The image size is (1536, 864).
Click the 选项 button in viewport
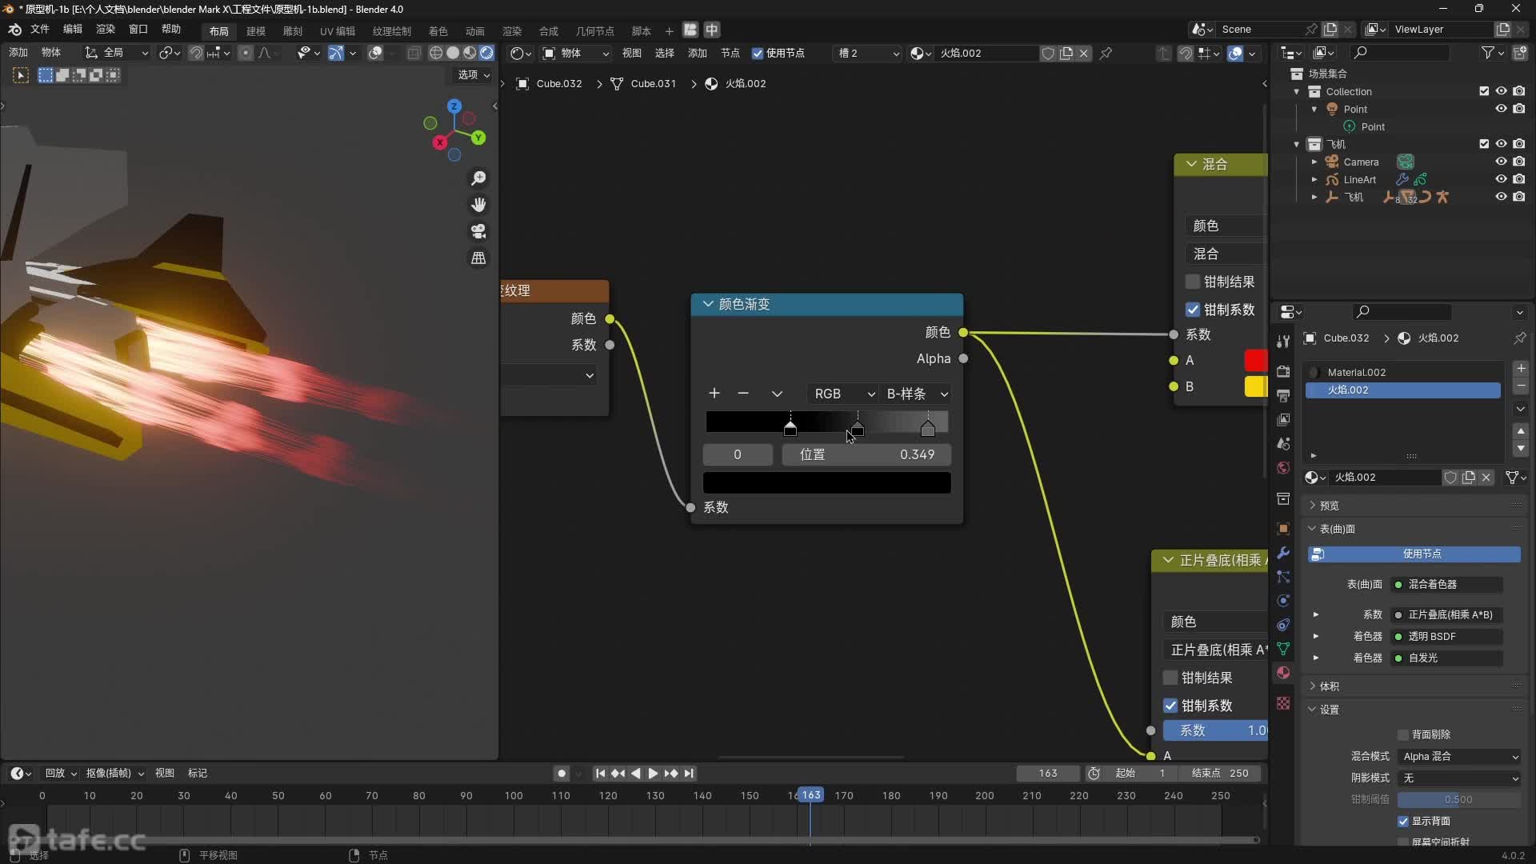click(474, 74)
